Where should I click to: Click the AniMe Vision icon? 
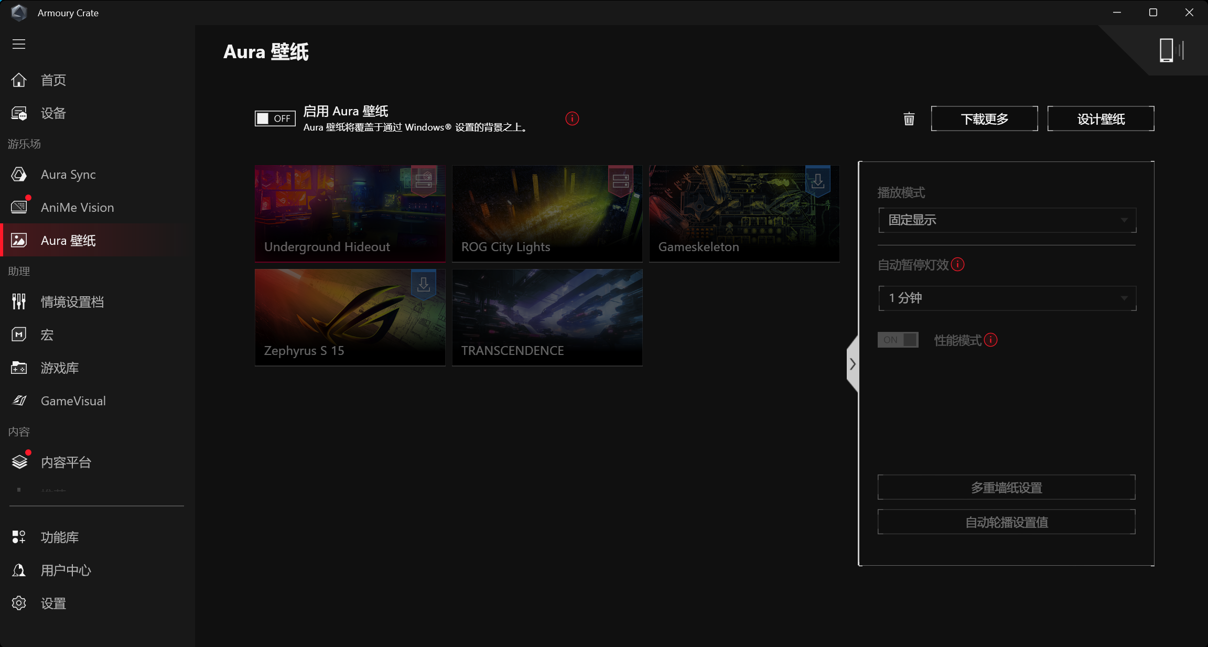[19, 207]
